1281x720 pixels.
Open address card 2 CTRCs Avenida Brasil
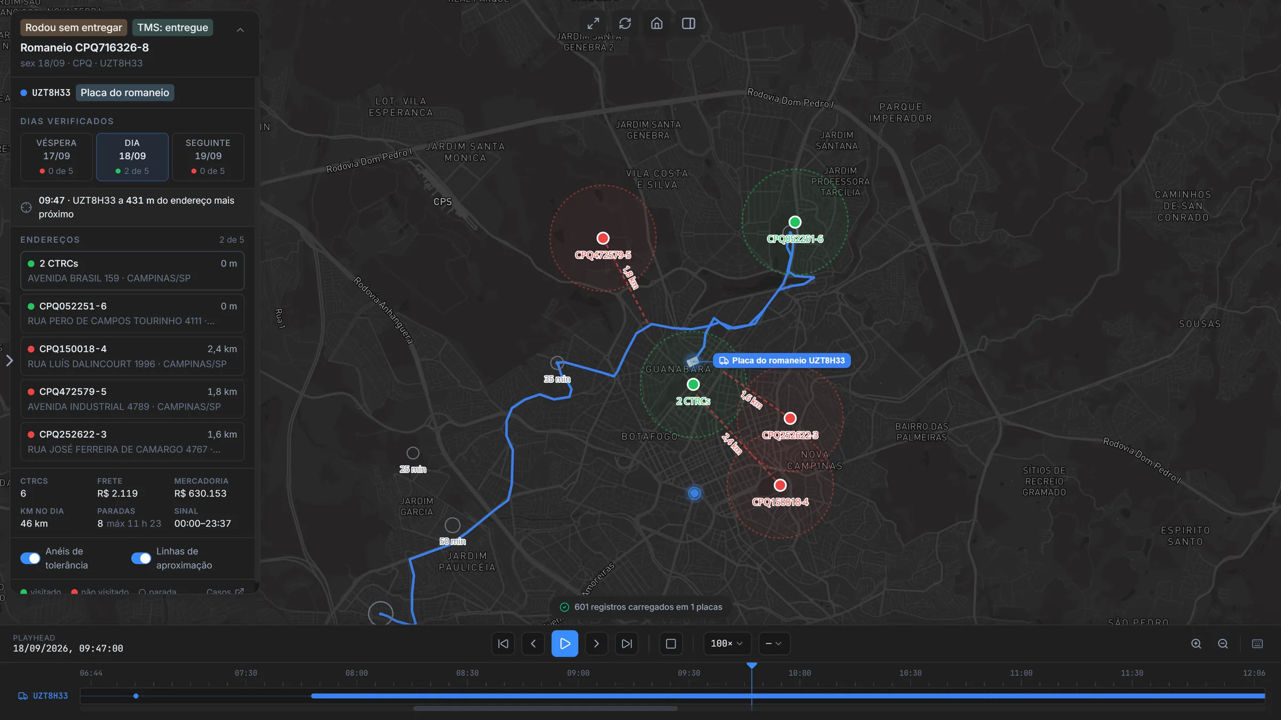[132, 271]
